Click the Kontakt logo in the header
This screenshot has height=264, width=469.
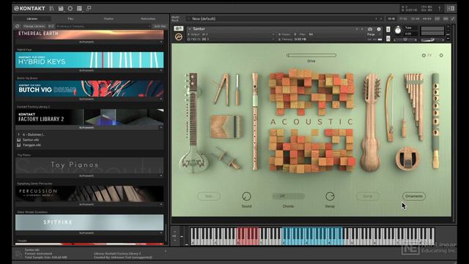click(x=29, y=8)
